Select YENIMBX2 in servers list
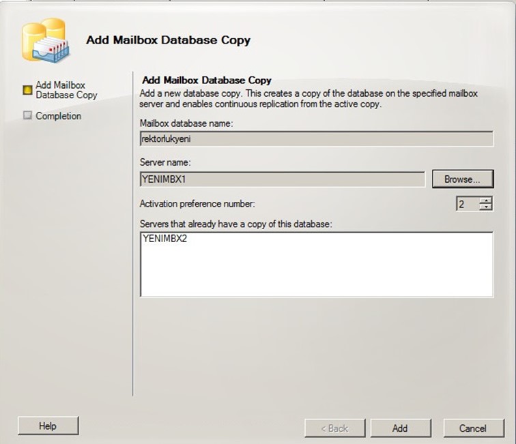 click(164, 239)
